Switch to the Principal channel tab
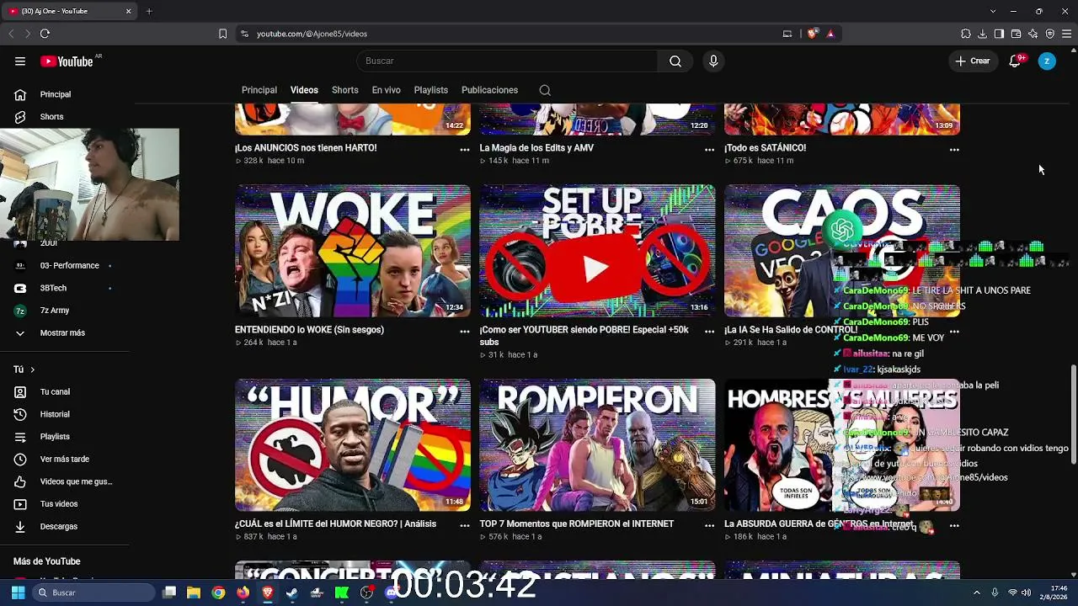Screen dimensions: 1078x606 point(259,90)
